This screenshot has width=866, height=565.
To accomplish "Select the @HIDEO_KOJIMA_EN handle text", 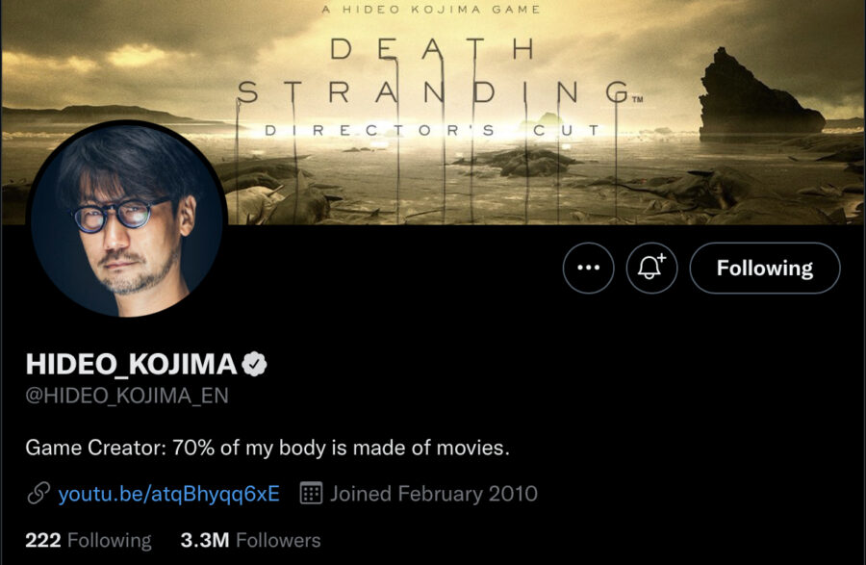I will coord(127,396).
